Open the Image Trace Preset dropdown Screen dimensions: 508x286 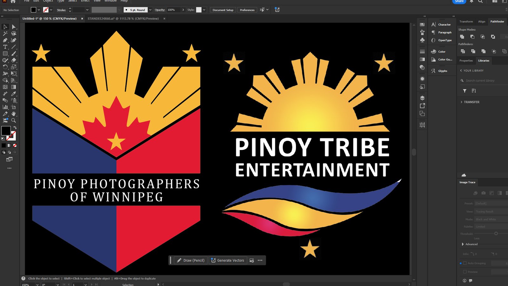491,203
